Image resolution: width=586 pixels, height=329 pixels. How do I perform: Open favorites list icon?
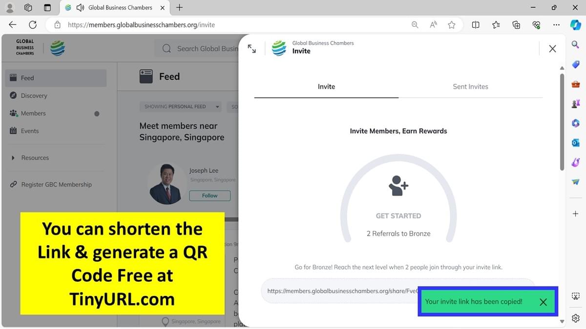[496, 25]
